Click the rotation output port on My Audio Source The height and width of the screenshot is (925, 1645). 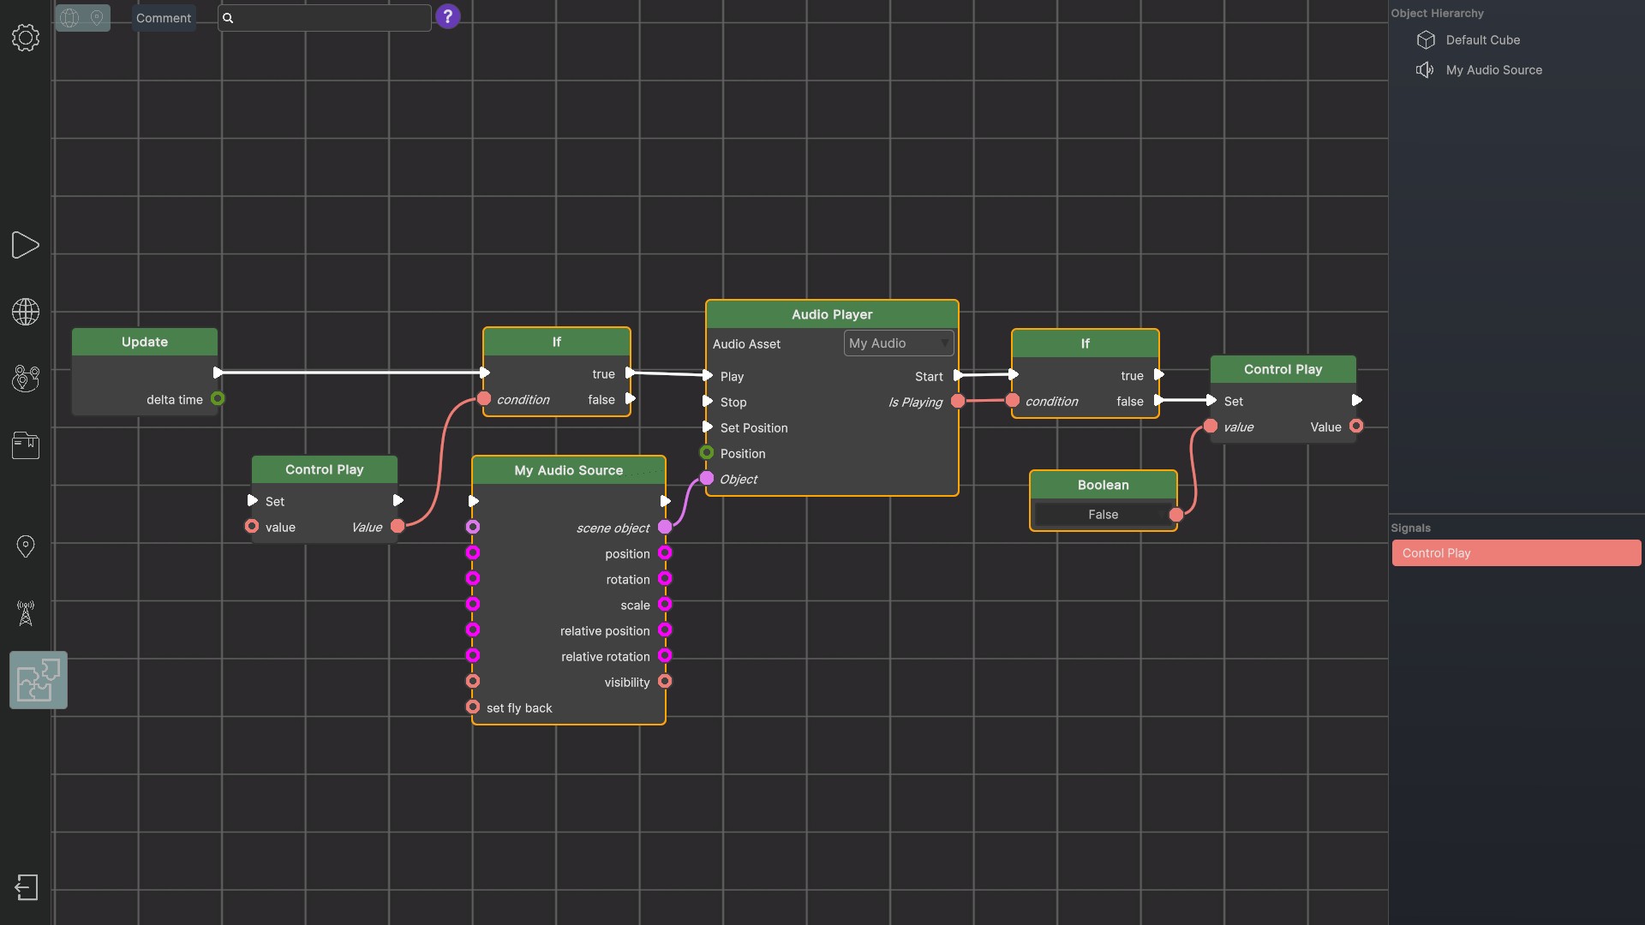(665, 578)
